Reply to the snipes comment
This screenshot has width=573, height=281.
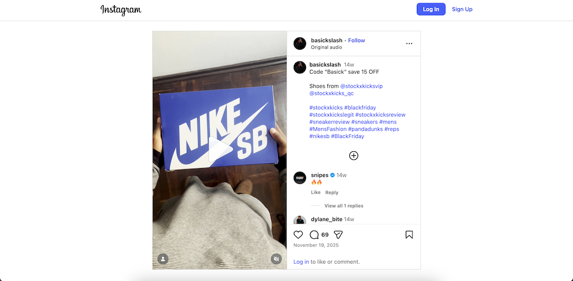332,192
